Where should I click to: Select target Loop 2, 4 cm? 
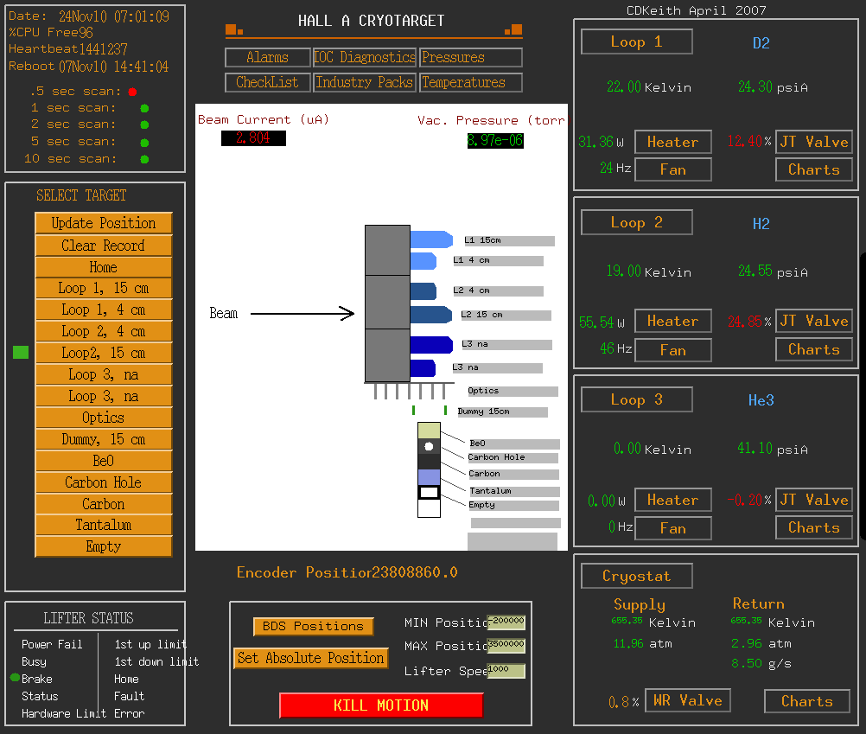tap(103, 331)
